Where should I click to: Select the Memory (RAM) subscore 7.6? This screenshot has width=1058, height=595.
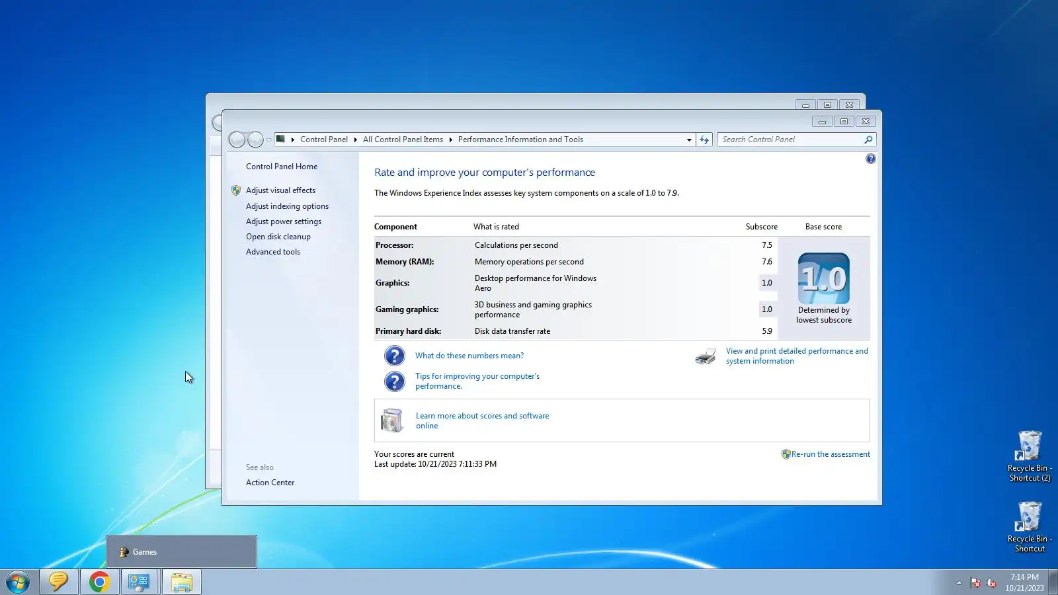pyautogui.click(x=767, y=262)
